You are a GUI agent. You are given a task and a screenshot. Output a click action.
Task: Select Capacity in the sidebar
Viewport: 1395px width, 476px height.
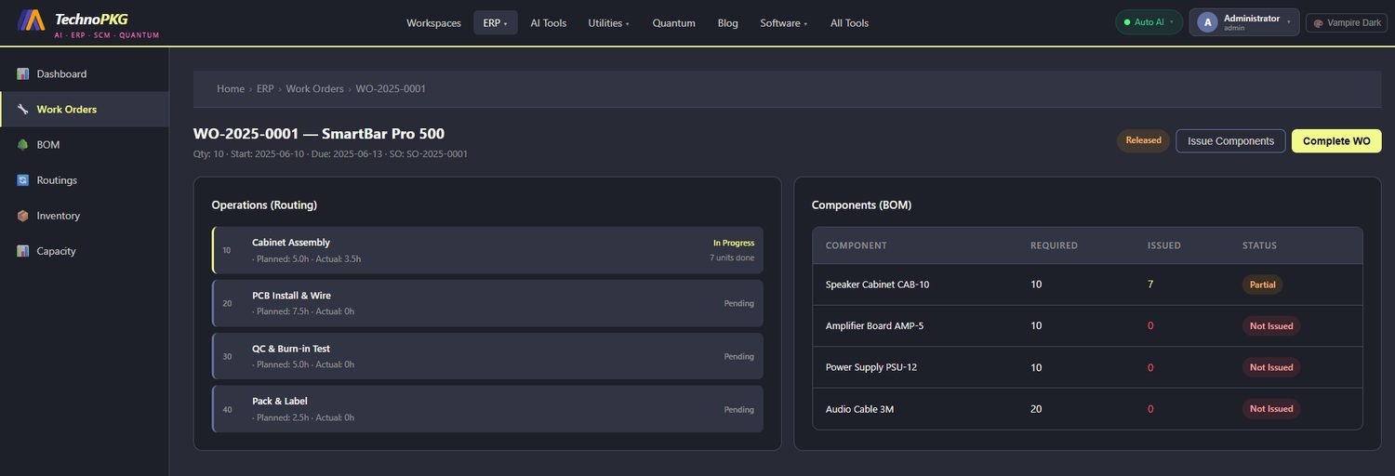tap(85, 251)
